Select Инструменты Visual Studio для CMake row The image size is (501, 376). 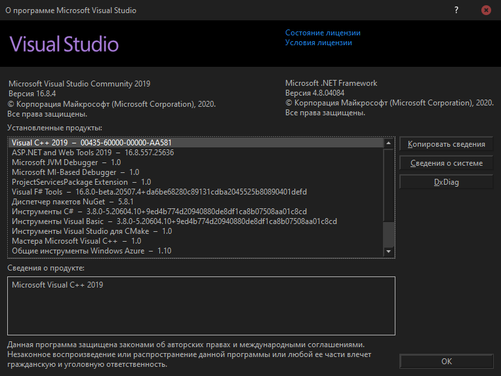coord(197,231)
